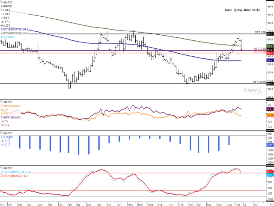Click the red retracement label at the right edge
The image size is (274, 206).
coord(260,51)
